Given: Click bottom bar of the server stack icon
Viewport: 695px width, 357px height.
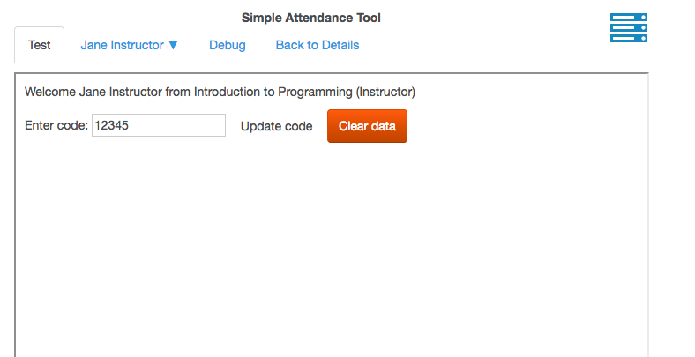Looking at the screenshot, I should click(x=629, y=38).
